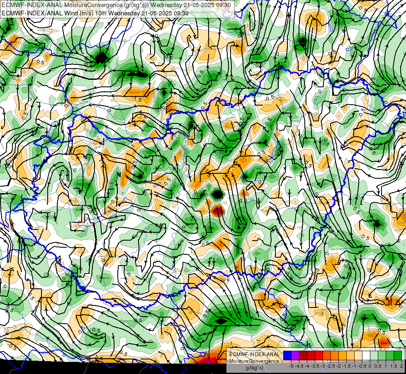
Task: Click the '-4.5' legend scale value
Action: (299, 366)
